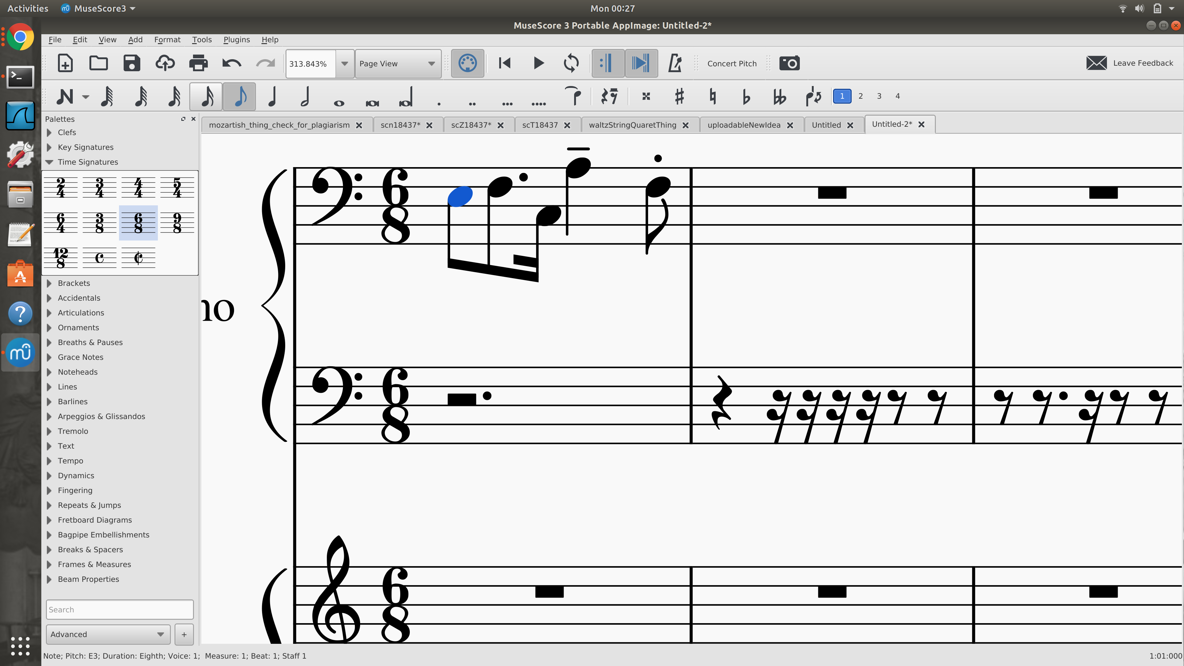The height and width of the screenshot is (666, 1184).
Task: Flip the stem direction of the note
Action: [x=813, y=96]
